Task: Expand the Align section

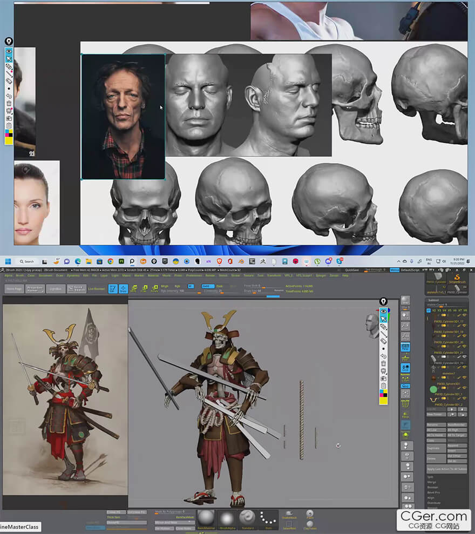Action: point(431,498)
